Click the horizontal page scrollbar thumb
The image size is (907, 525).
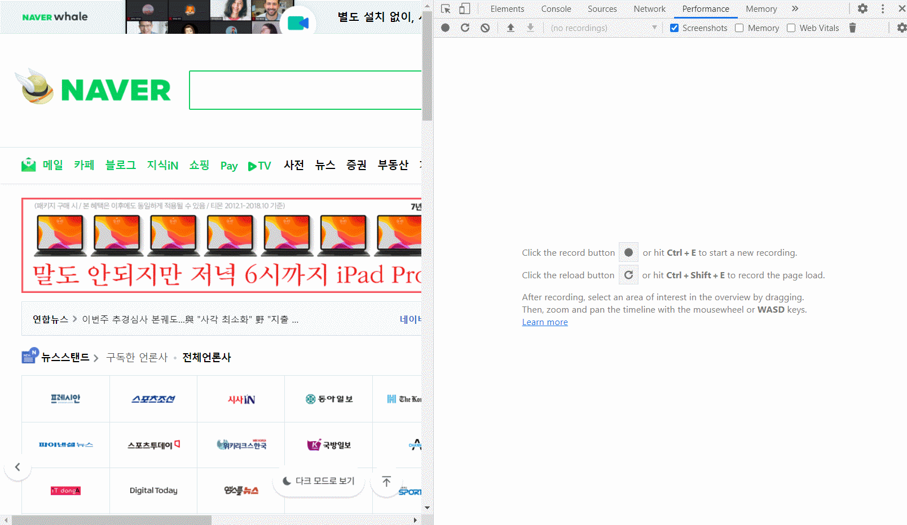tap(112, 520)
